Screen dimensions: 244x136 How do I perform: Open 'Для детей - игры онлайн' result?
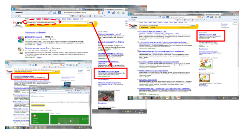148,80
